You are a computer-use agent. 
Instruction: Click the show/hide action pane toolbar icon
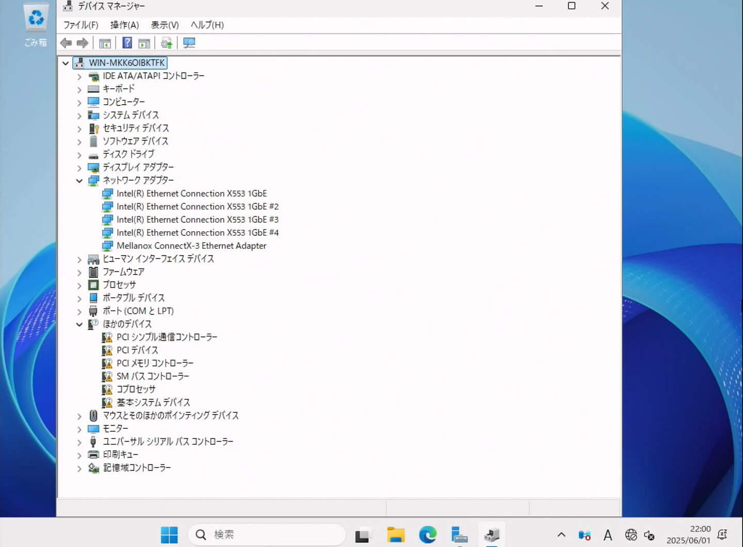click(x=144, y=43)
